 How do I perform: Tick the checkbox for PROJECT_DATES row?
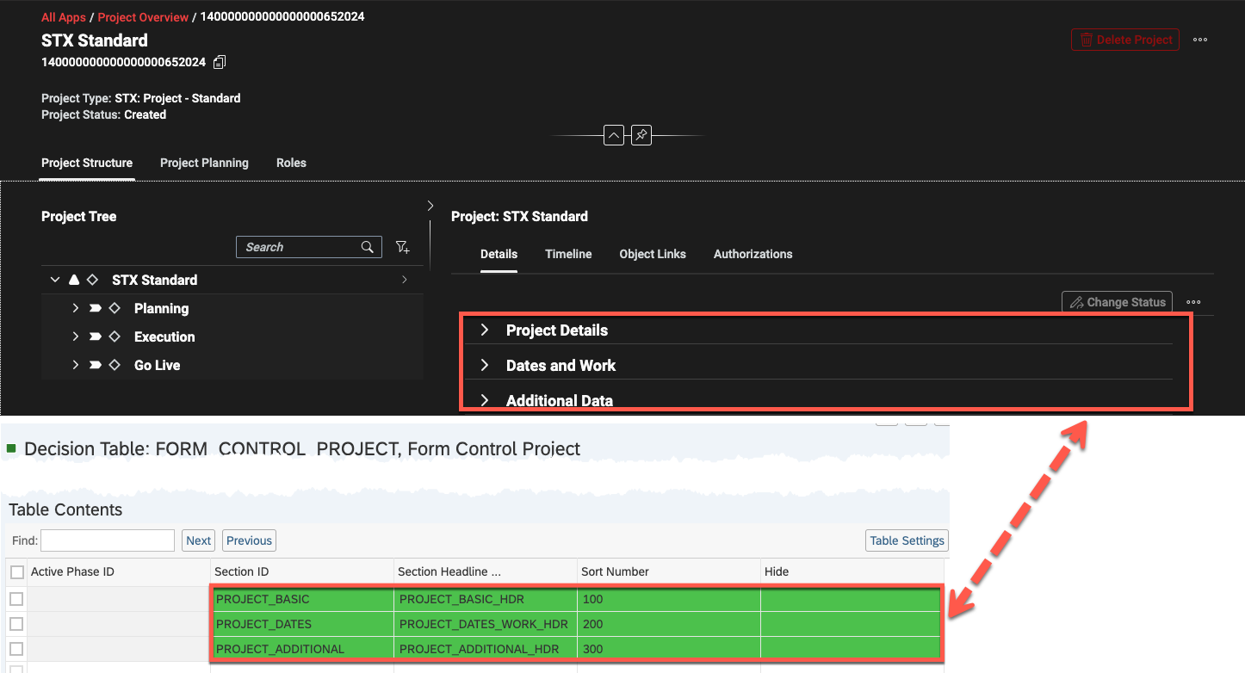[x=16, y=624]
